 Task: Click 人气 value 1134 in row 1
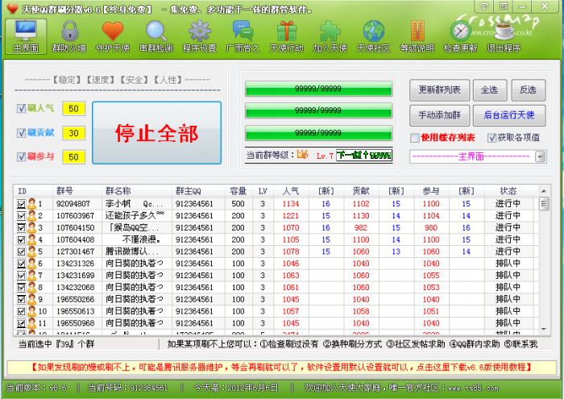tap(291, 204)
